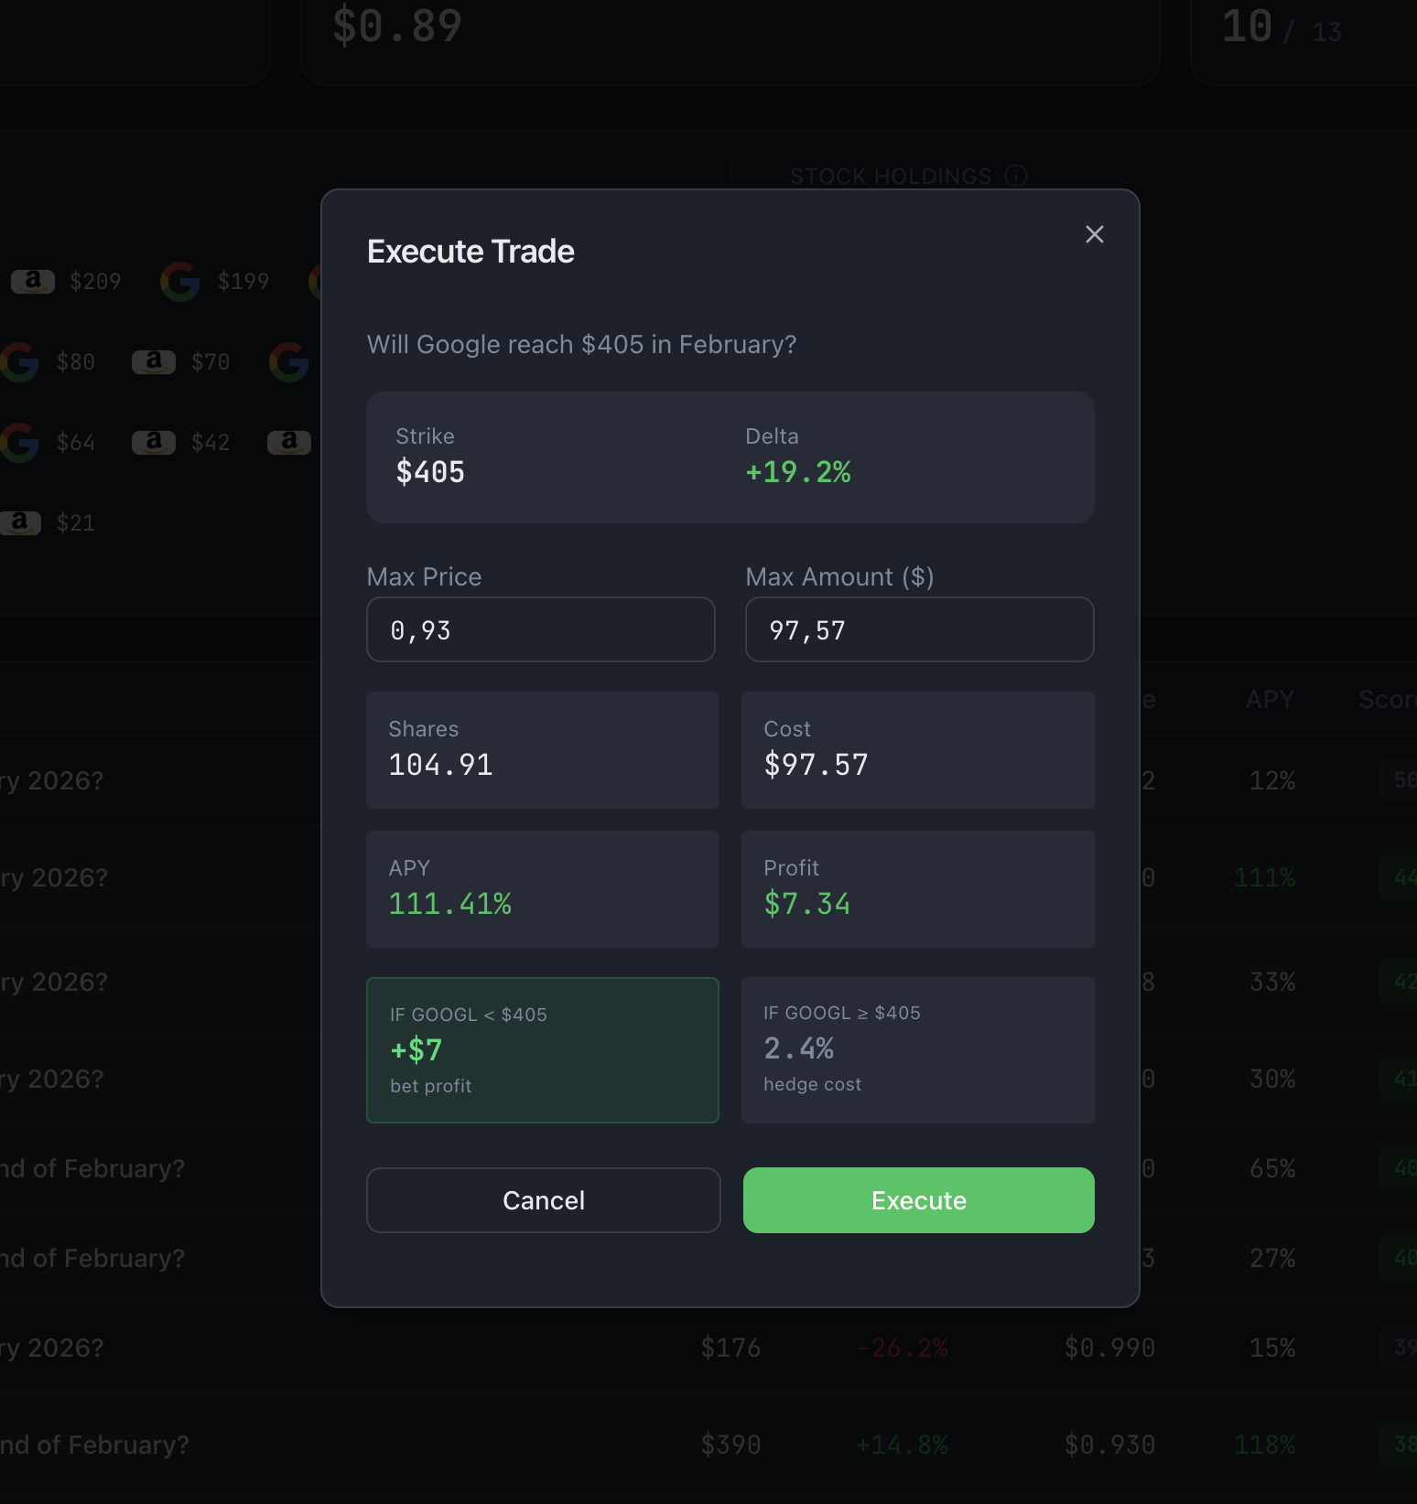This screenshot has width=1417, height=1504.
Task: Focus the Max Amount ($) input field
Action: 919,629
